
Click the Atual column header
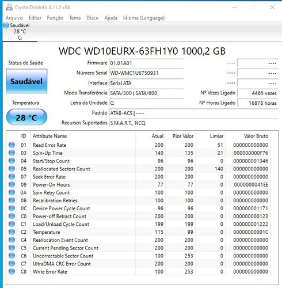tap(151, 136)
